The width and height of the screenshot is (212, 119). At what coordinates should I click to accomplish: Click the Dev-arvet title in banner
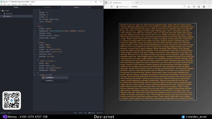tap(104, 117)
